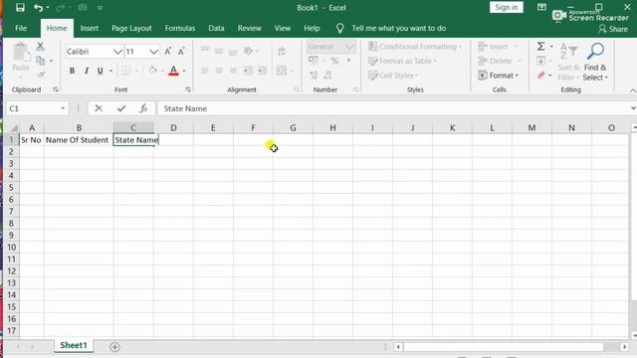Toggle Italic formatting

tap(87, 71)
